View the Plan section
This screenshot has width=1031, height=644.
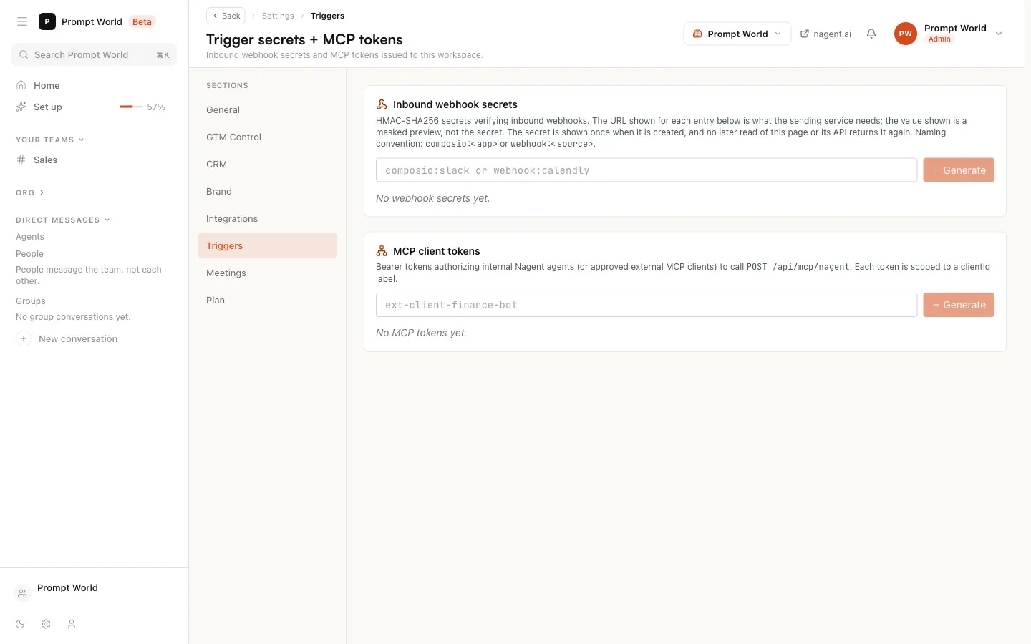pos(267,300)
